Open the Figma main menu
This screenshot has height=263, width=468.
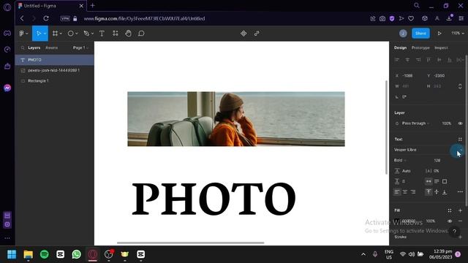21,34
